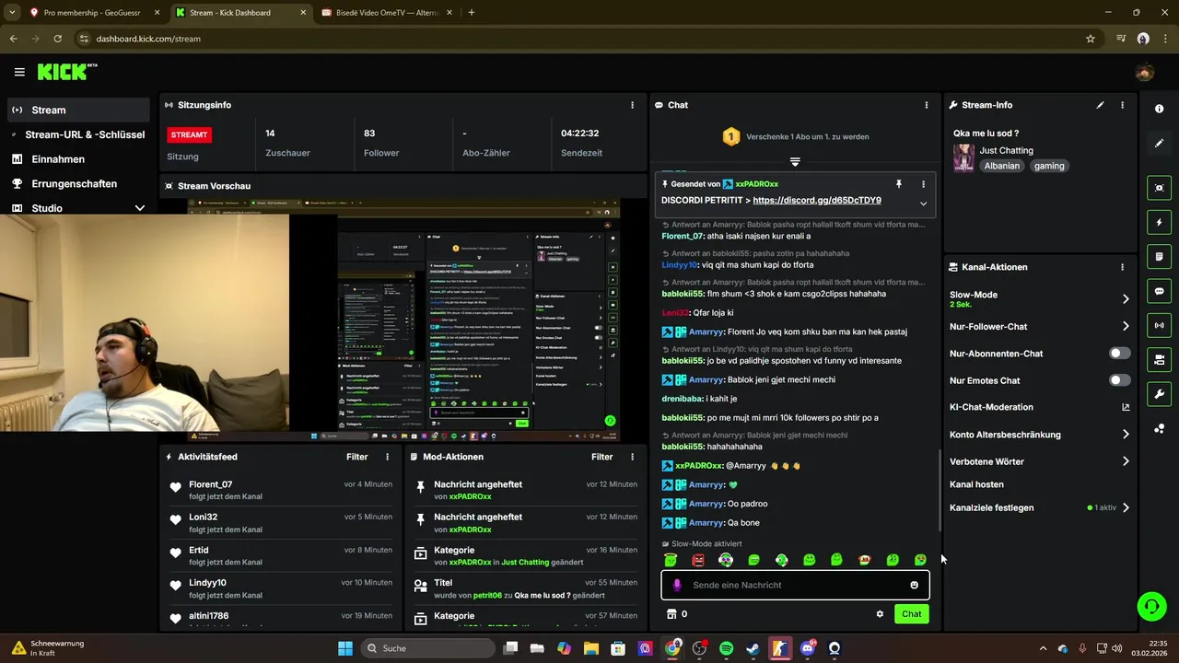Viewport: 1179px width, 663px height.
Task: Click the lightning bolt icon in right sidebar
Action: (1159, 222)
